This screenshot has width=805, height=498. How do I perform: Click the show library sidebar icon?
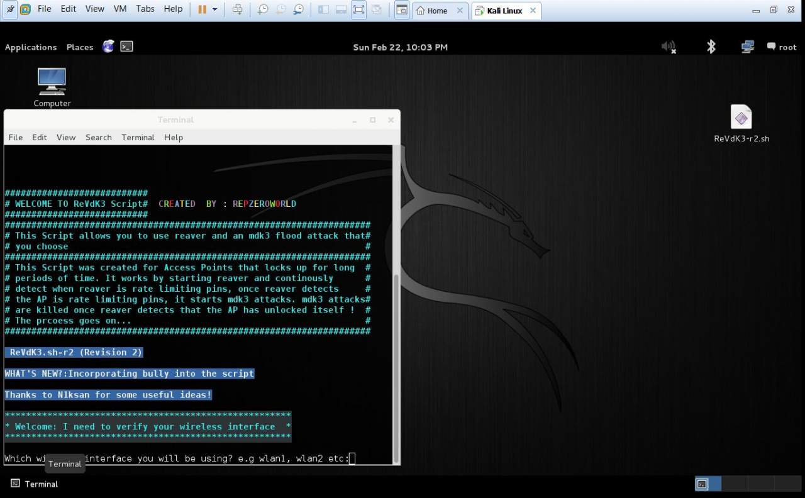point(323,9)
